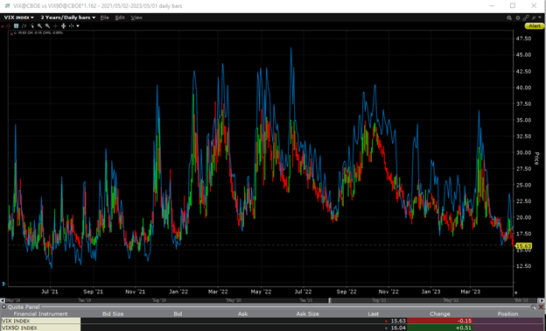
Task: Click the Bid column header
Action: pos(178,314)
